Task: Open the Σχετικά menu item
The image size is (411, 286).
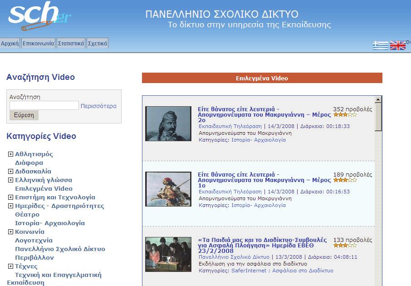Action: point(98,43)
